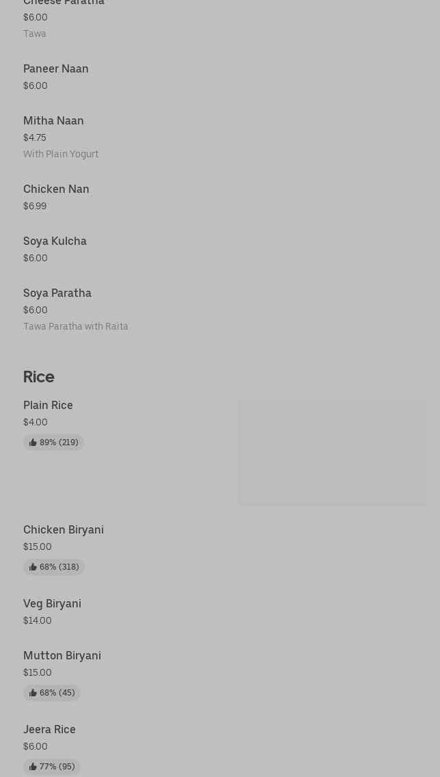Select the Soya Paratha item

57,293
